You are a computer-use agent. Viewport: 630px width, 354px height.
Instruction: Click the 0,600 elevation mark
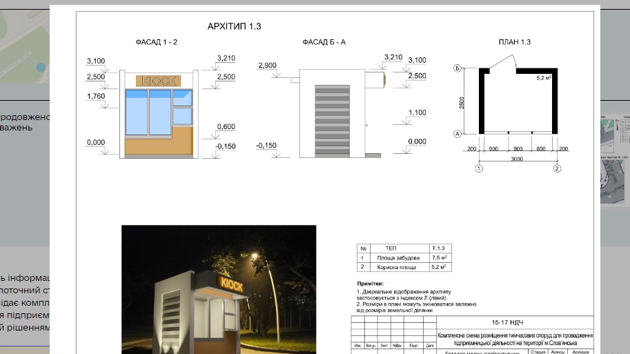pos(226,127)
